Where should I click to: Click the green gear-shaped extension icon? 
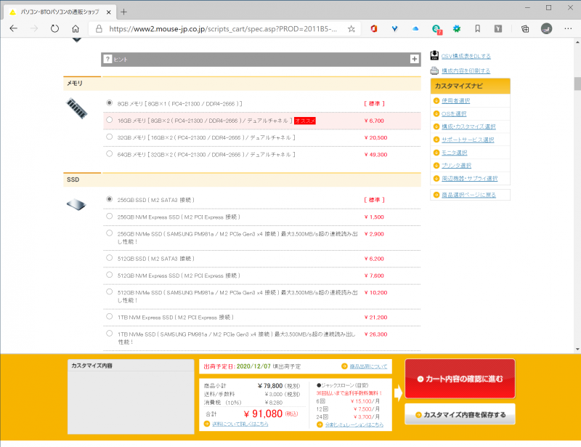[x=456, y=28]
